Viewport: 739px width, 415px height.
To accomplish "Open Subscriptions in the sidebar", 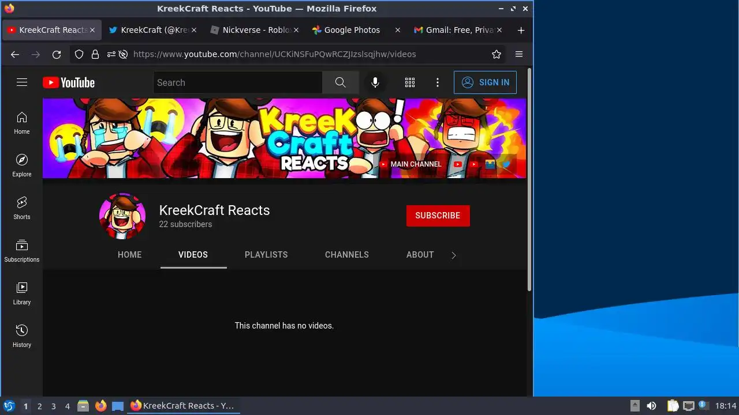I will (22, 251).
